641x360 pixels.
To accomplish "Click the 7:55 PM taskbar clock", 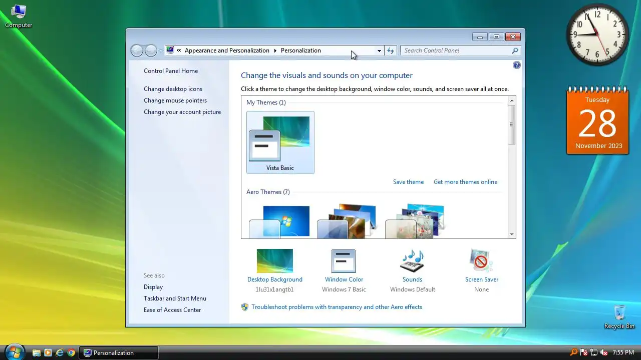I will [623, 352].
